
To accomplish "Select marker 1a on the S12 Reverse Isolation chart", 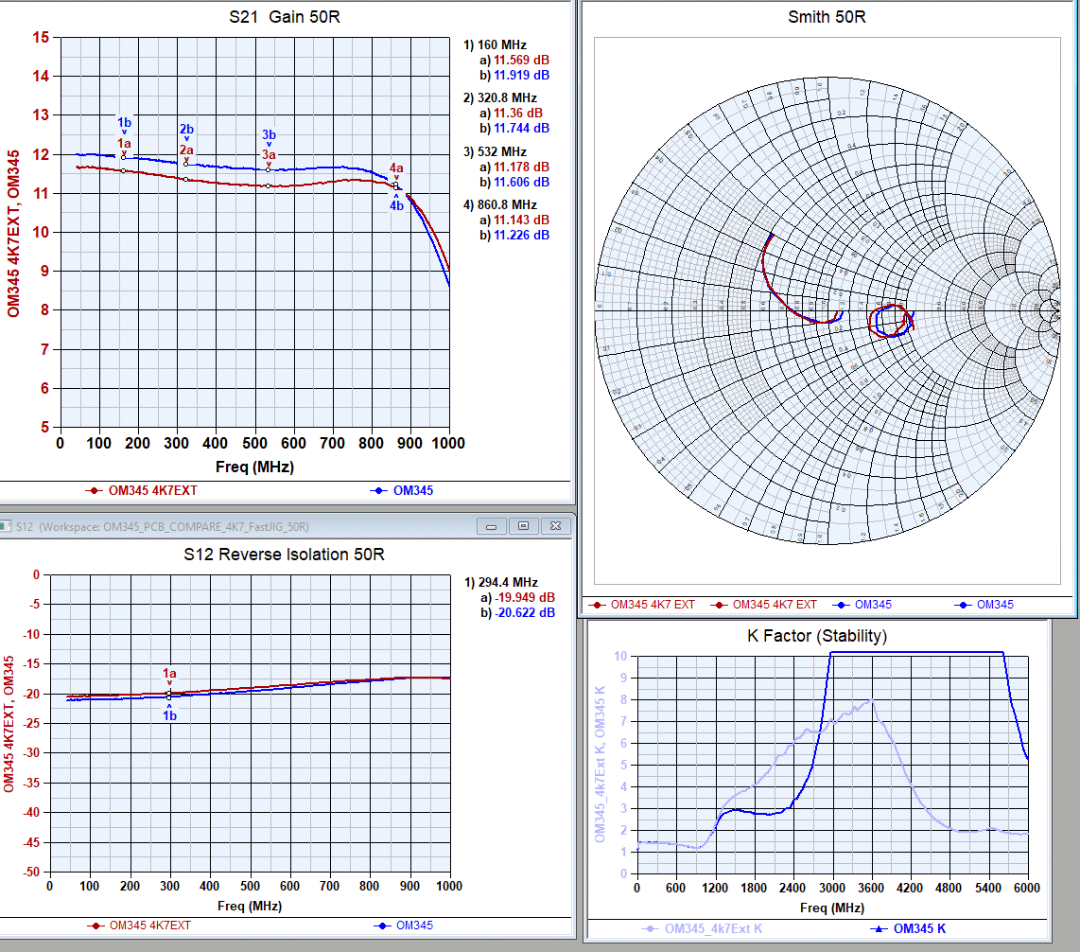I will [x=169, y=674].
